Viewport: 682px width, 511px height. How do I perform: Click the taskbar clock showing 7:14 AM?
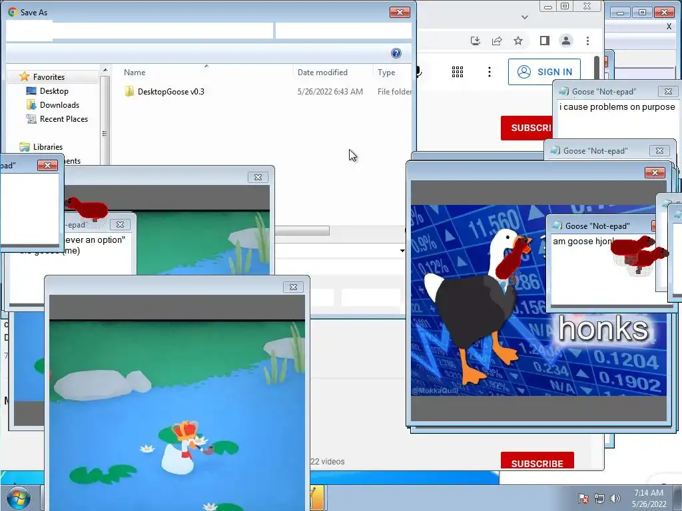pyautogui.click(x=649, y=498)
